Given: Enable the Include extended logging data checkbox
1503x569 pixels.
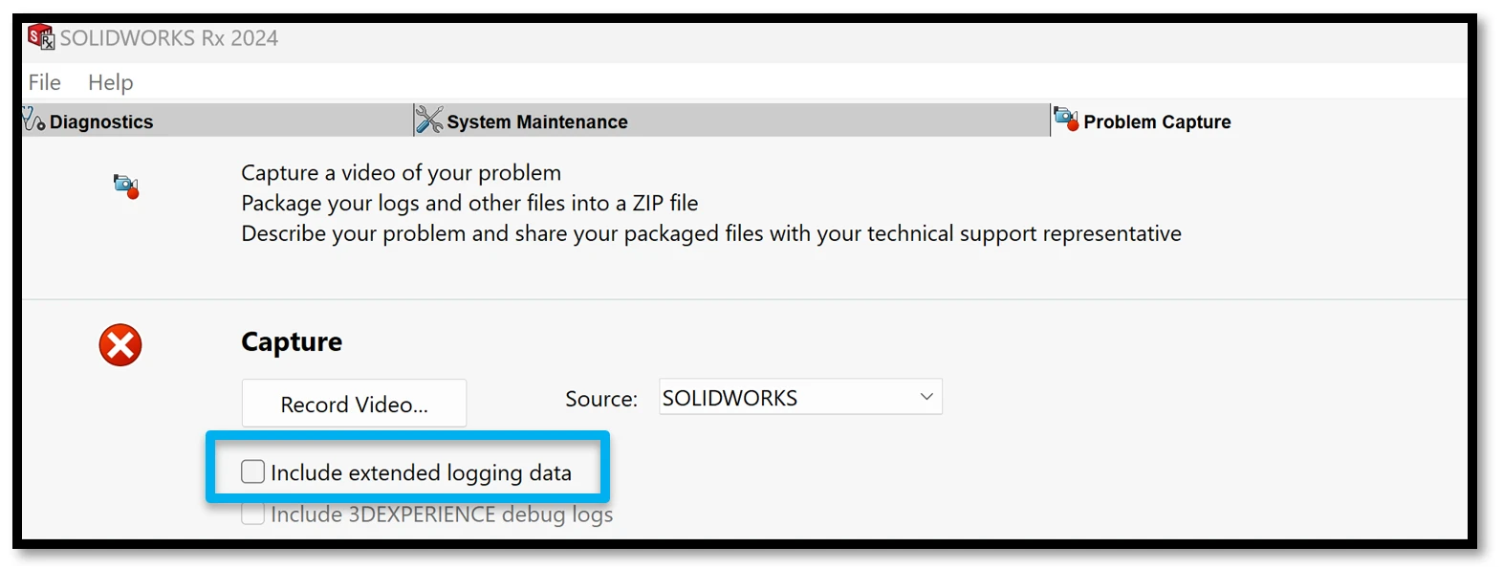Looking at the screenshot, I should pyautogui.click(x=253, y=471).
